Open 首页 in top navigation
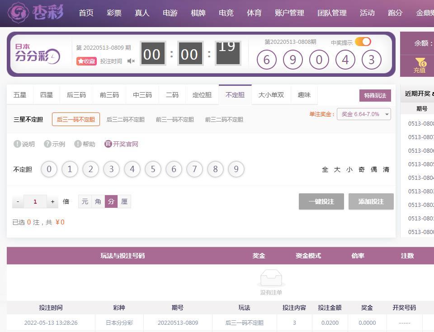The image size is (434, 332). point(86,13)
